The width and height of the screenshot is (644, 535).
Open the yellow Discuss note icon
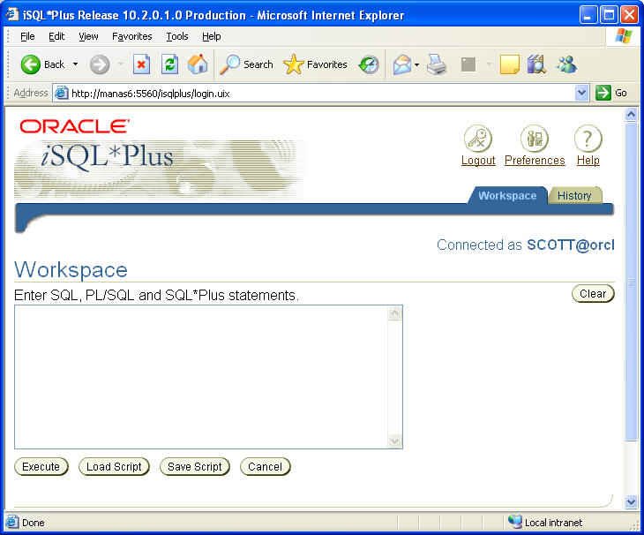[x=510, y=64]
